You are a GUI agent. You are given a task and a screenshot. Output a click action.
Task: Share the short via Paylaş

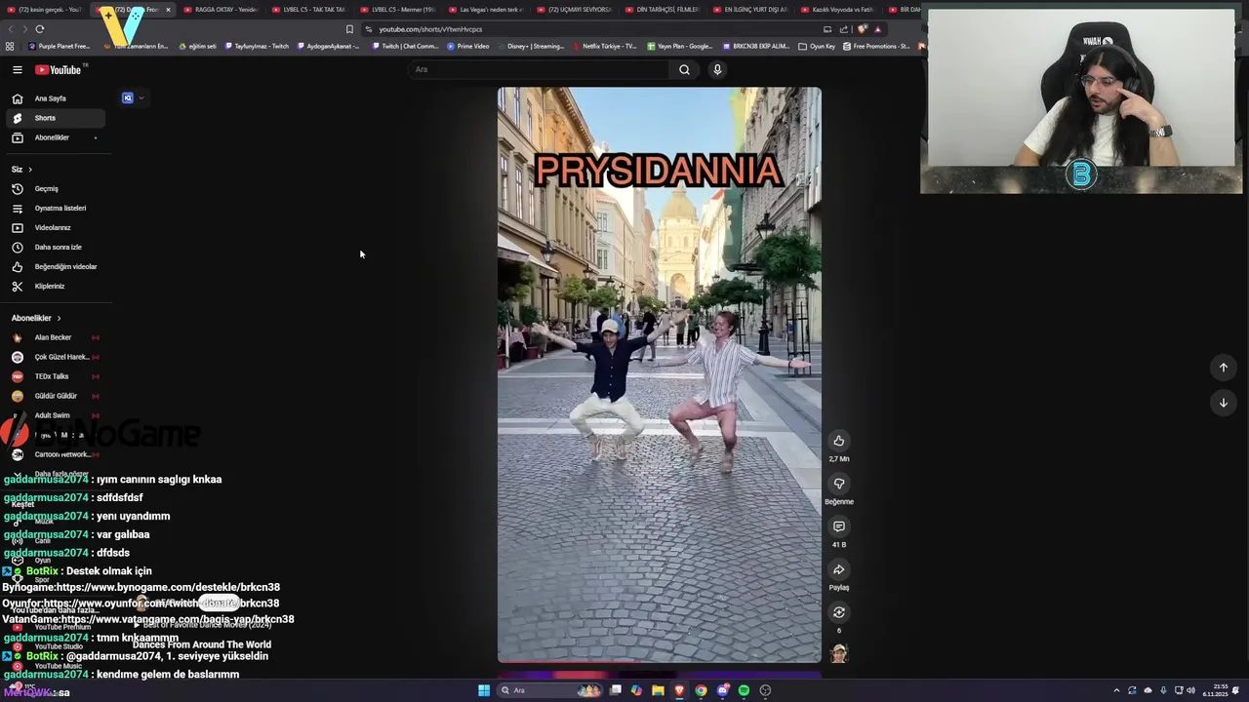(x=838, y=569)
